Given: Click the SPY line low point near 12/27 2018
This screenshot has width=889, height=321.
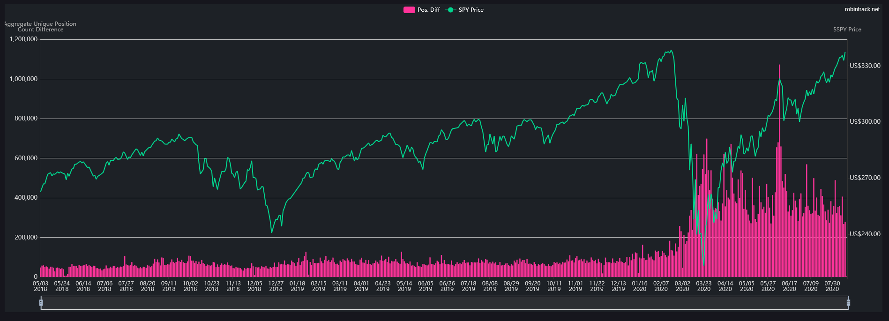Looking at the screenshot, I should click(x=271, y=232).
